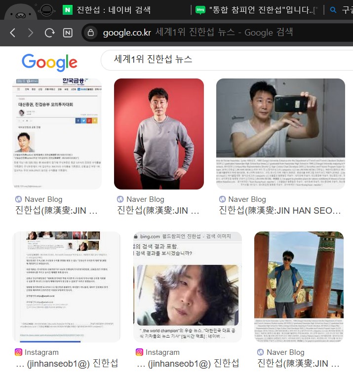Click Naver Blog source under mirror selfie

pyautogui.click(x=247, y=199)
